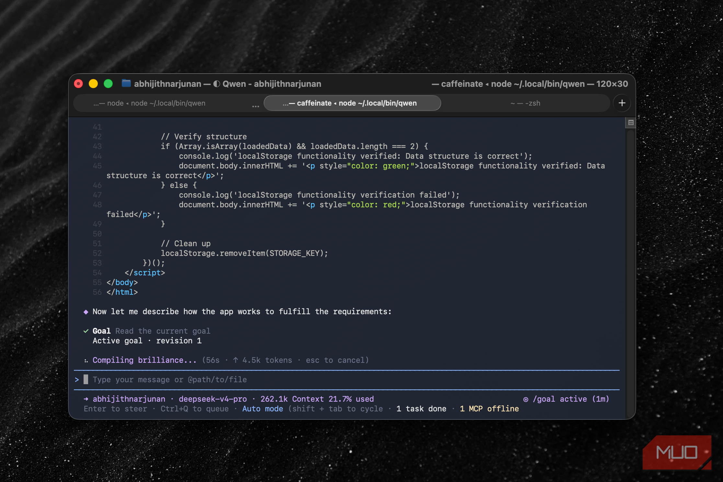The image size is (723, 482).
Task: Click the ellipsis activity indicator on first tab
Action: click(256, 106)
